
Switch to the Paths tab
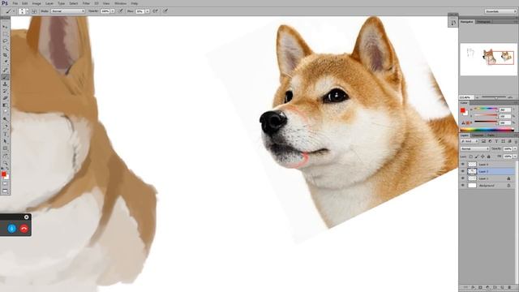(491, 135)
